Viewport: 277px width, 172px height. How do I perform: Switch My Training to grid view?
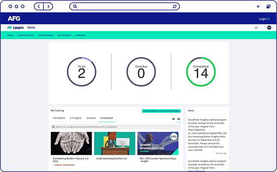pos(179,119)
